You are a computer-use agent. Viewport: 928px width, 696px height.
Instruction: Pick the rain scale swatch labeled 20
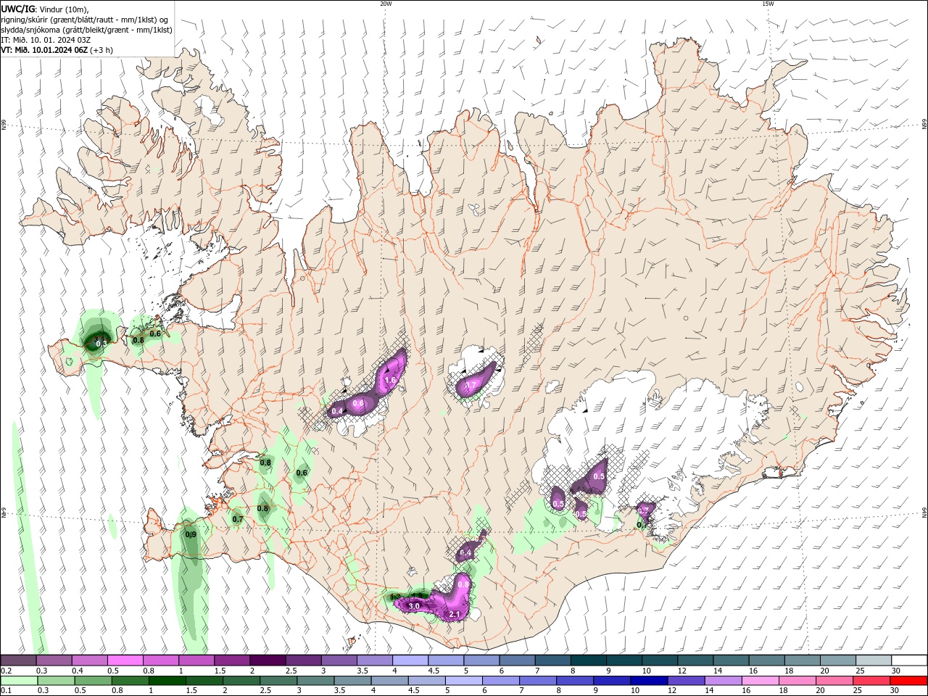834,681
